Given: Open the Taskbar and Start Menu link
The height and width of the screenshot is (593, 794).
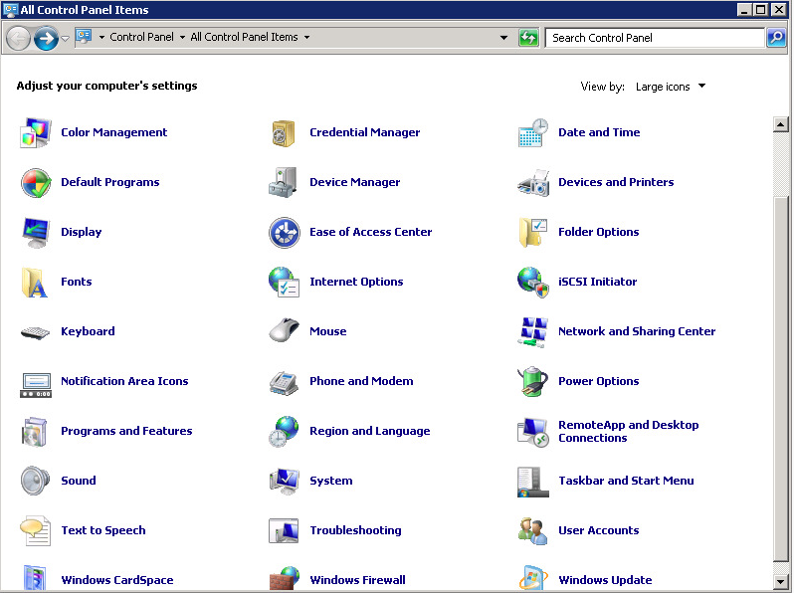Looking at the screenshot, I should pyautogui.click(x=626, y=481).
